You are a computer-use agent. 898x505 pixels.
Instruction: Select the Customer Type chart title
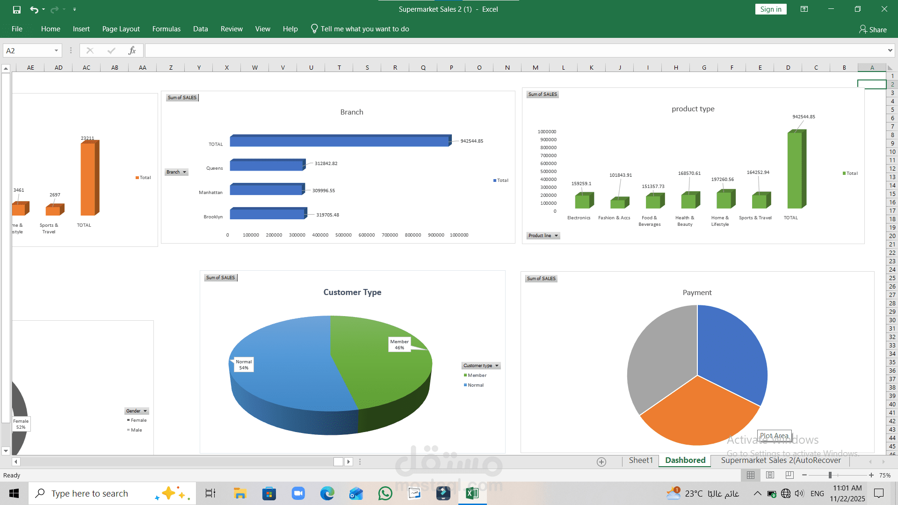pyautogui.click(x=352, y=292)
